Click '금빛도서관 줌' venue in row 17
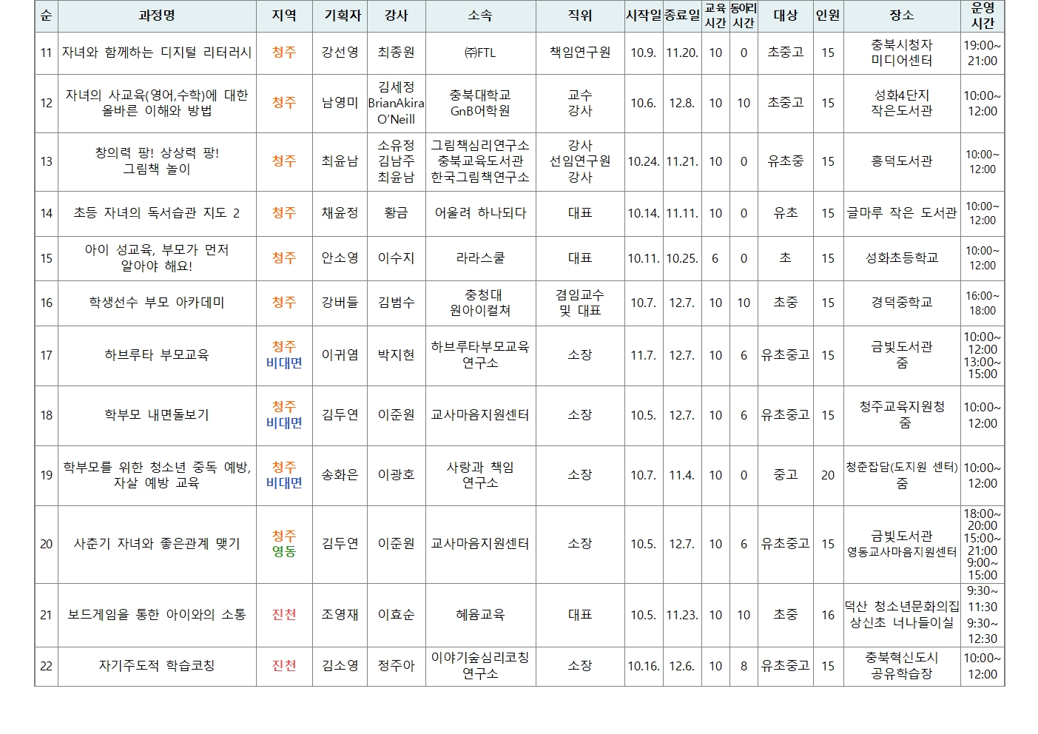Viewport: 1038px width, 734px height. (x=901, y=355)
